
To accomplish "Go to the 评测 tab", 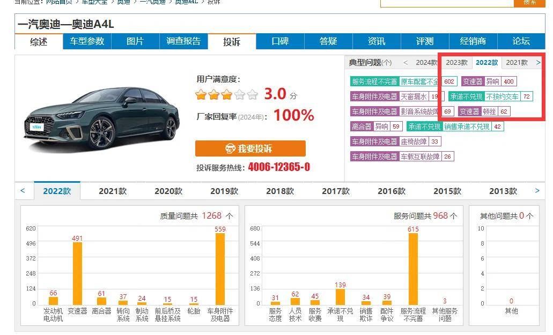I will [425, 42].
